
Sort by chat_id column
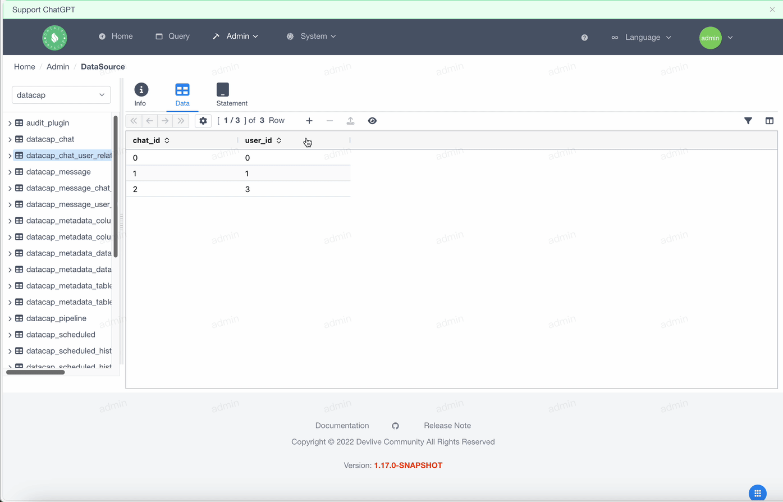(167, 140)
